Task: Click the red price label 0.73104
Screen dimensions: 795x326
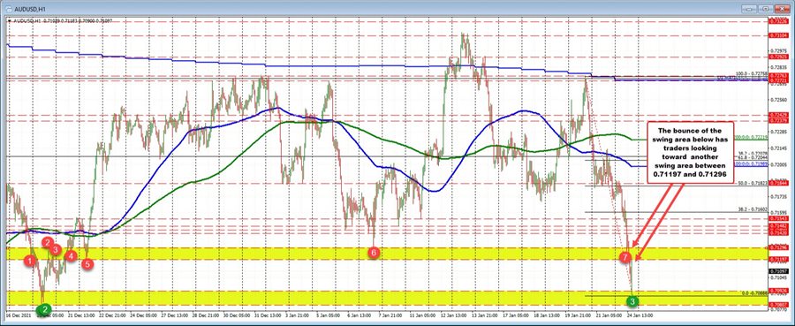Action: point(778,35)
